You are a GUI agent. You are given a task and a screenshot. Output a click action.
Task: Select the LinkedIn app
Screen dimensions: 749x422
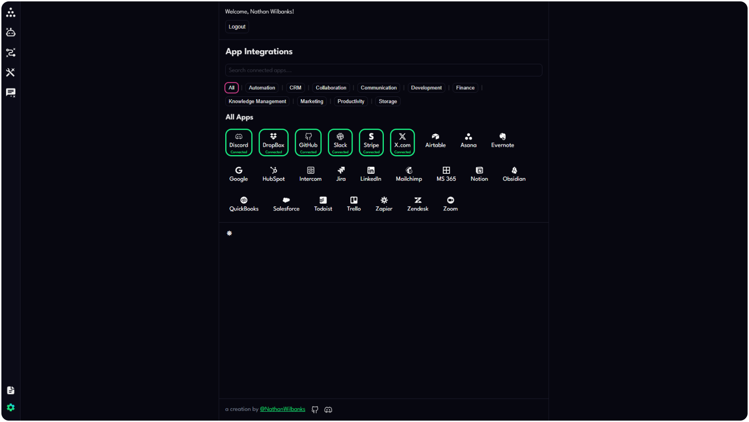tap(371, 174)
